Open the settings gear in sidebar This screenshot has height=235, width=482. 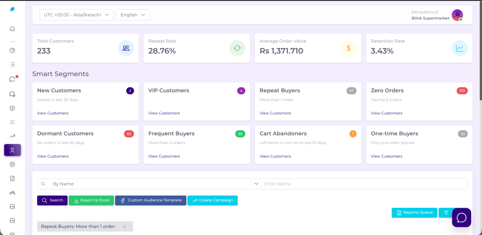tap(12, 164)
